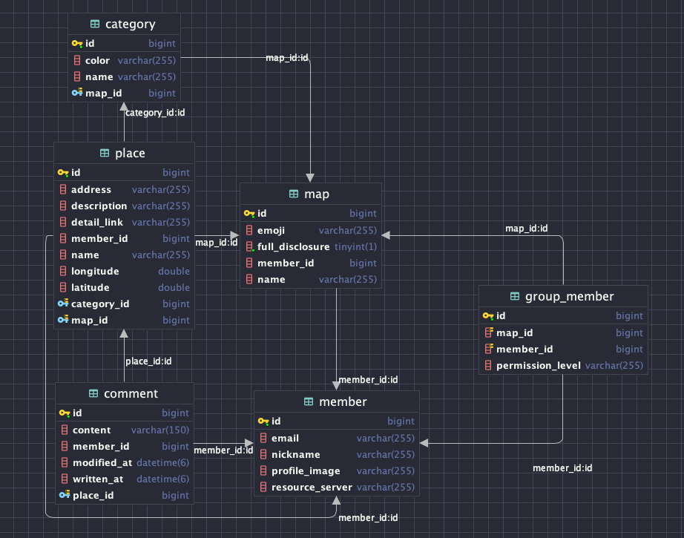
Task: Click the place table icon in header
Action: tap(105, 153)
